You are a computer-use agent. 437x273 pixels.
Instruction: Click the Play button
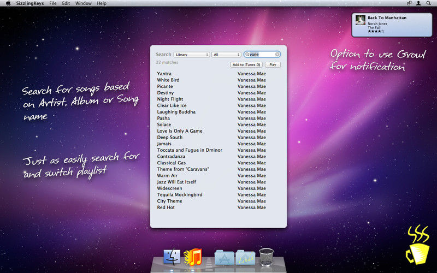[x=273, y=64]
